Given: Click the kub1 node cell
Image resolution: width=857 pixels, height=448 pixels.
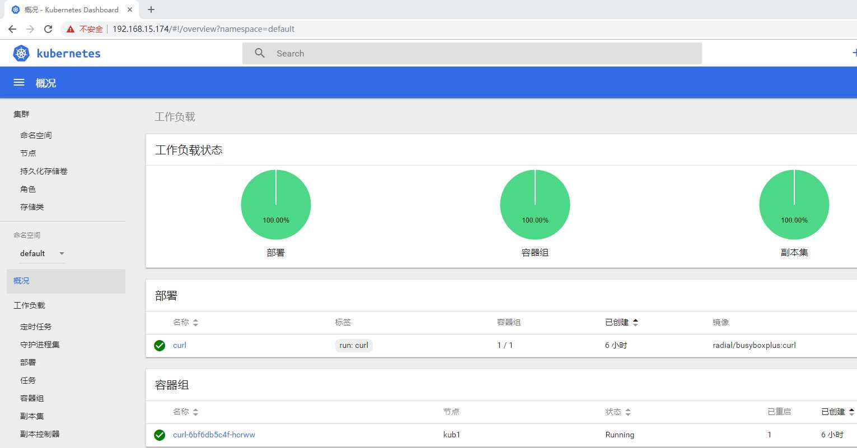Looking at the screenshot, I should pos(452,435).
